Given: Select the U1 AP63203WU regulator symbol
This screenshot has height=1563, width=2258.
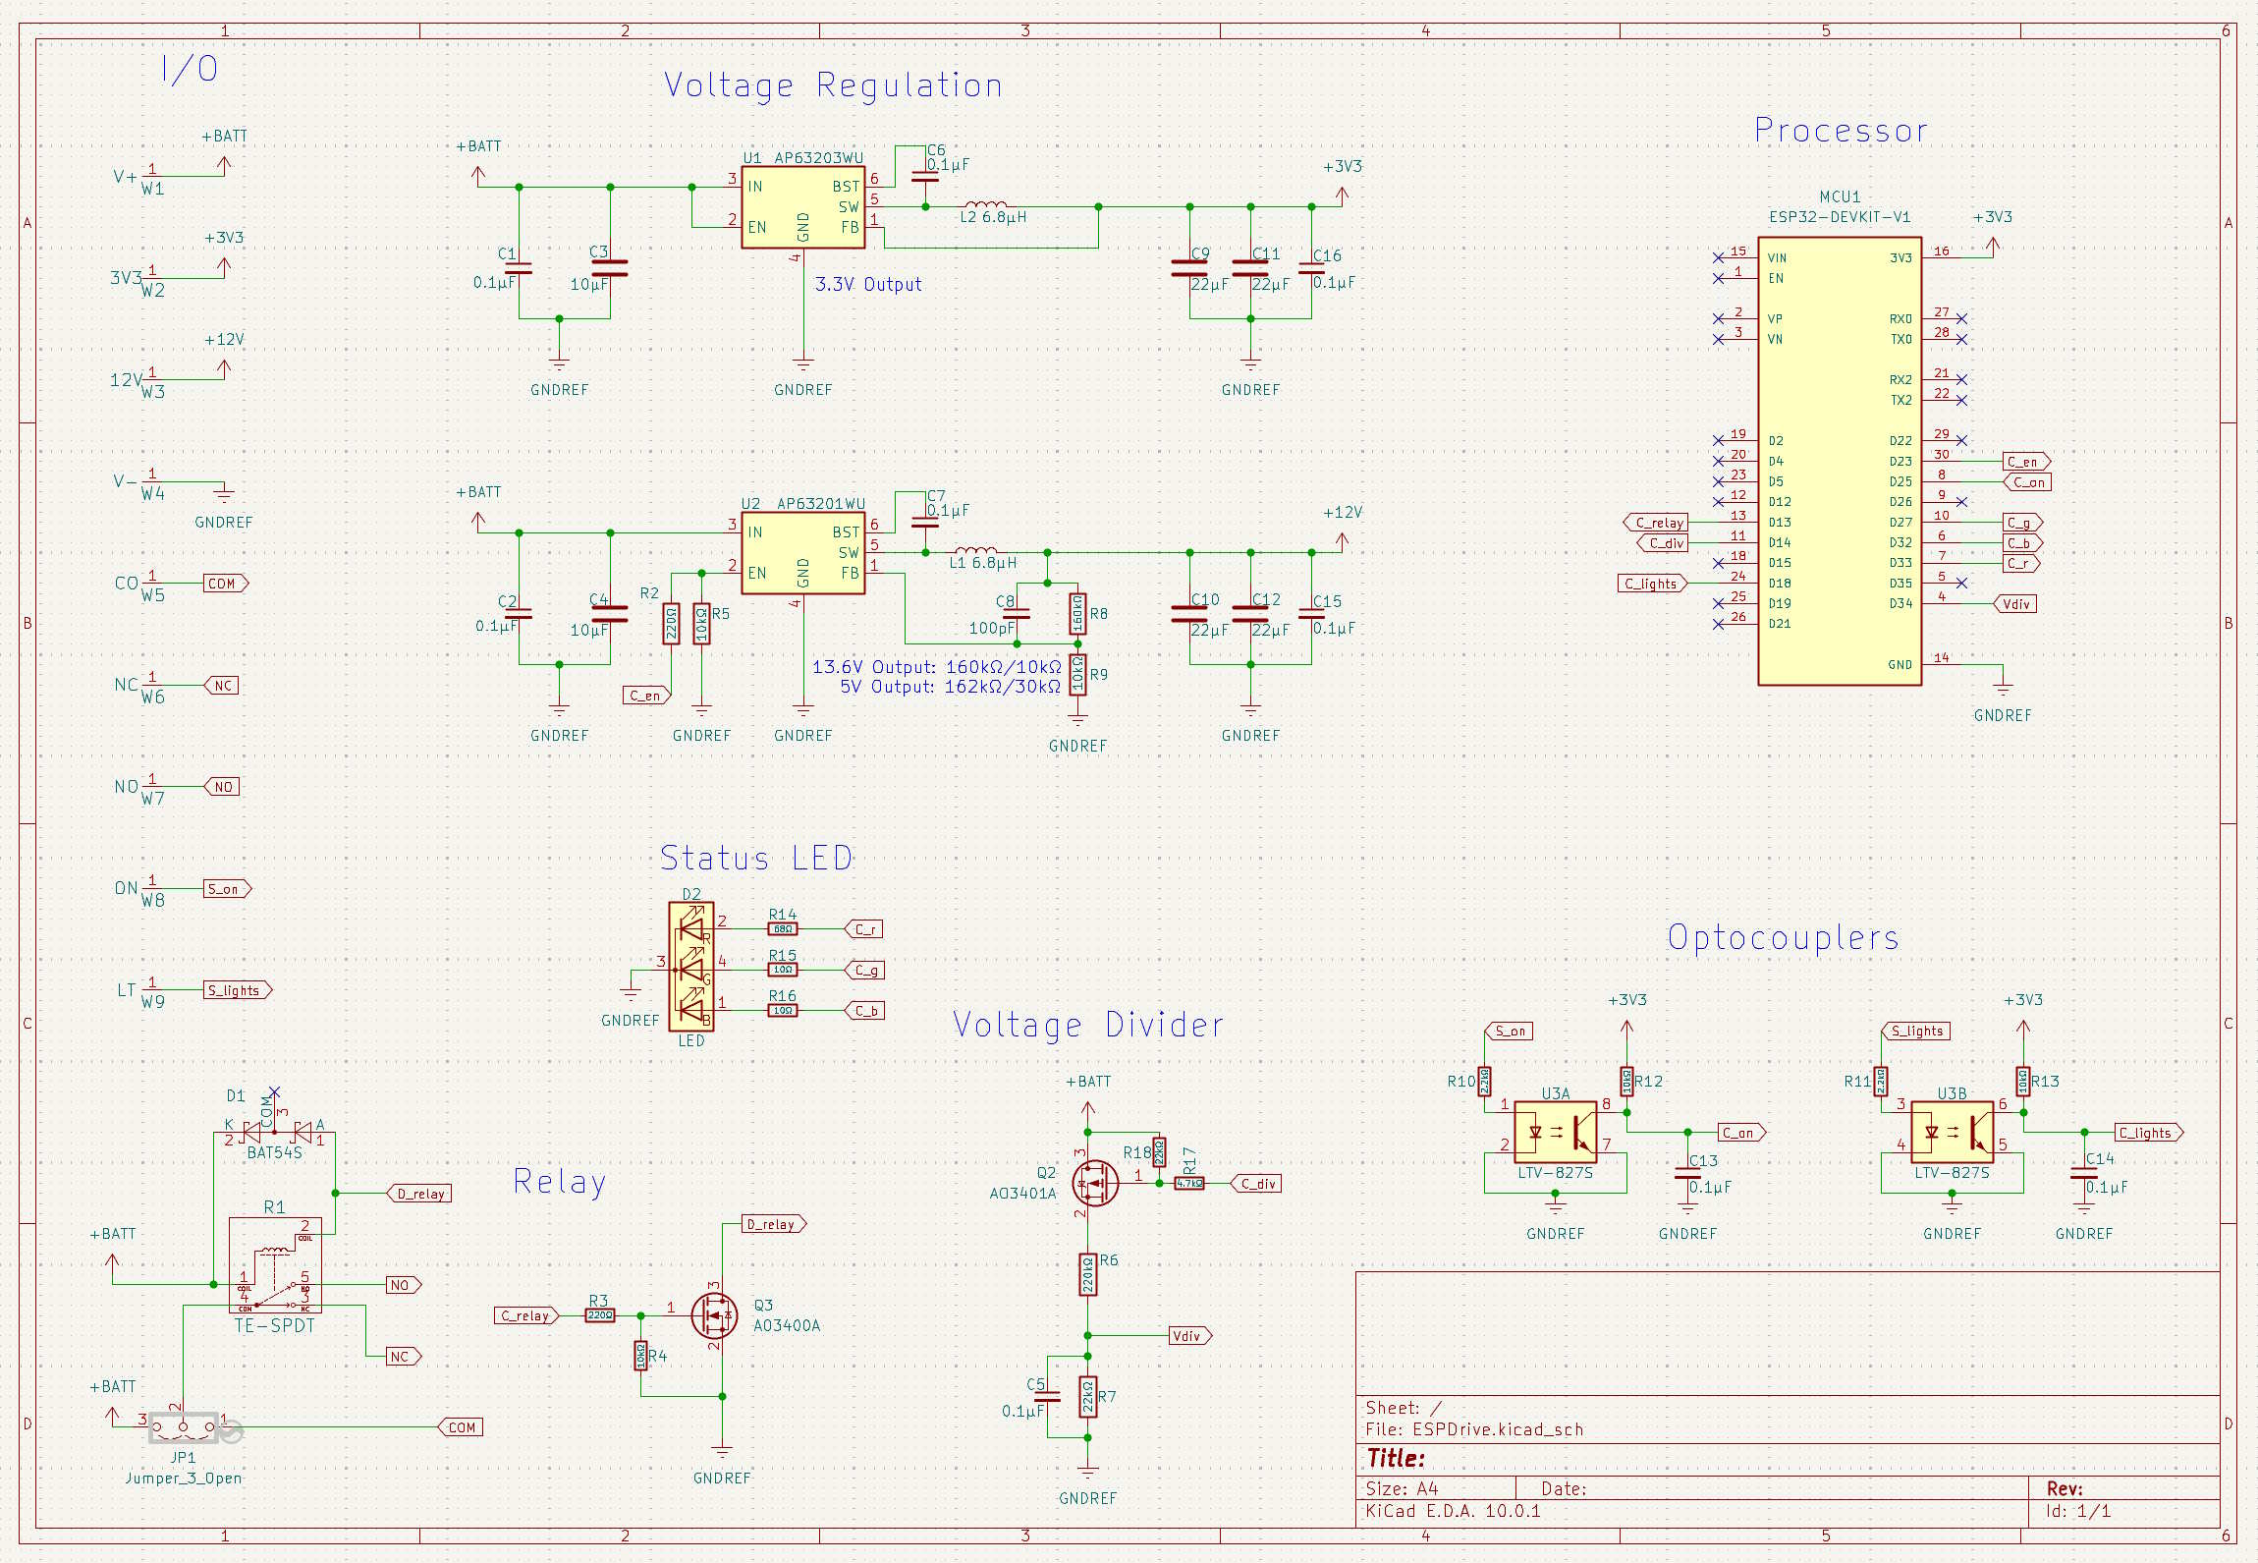Looking at the screenshot, I should pos(802,207).
